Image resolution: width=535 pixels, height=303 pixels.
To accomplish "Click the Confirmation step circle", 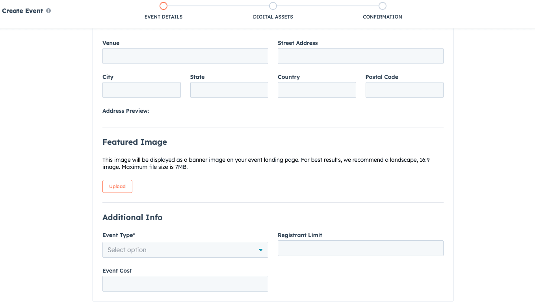I will (x=383, y=6).
